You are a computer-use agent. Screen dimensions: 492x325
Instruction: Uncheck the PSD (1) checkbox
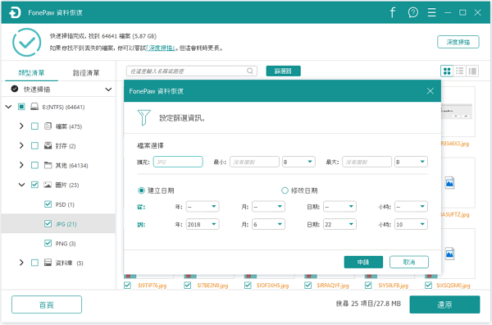[48, 204]
